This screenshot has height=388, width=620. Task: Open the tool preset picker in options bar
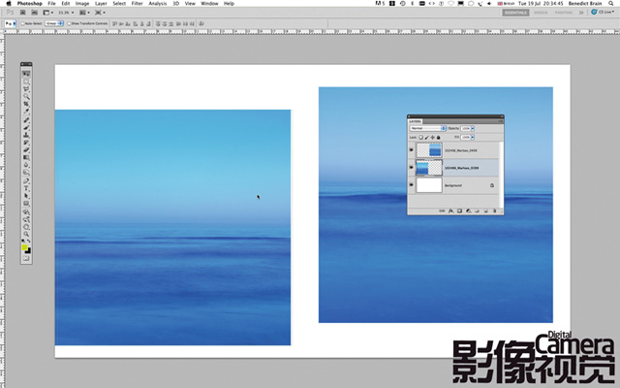tap(11, 23)
